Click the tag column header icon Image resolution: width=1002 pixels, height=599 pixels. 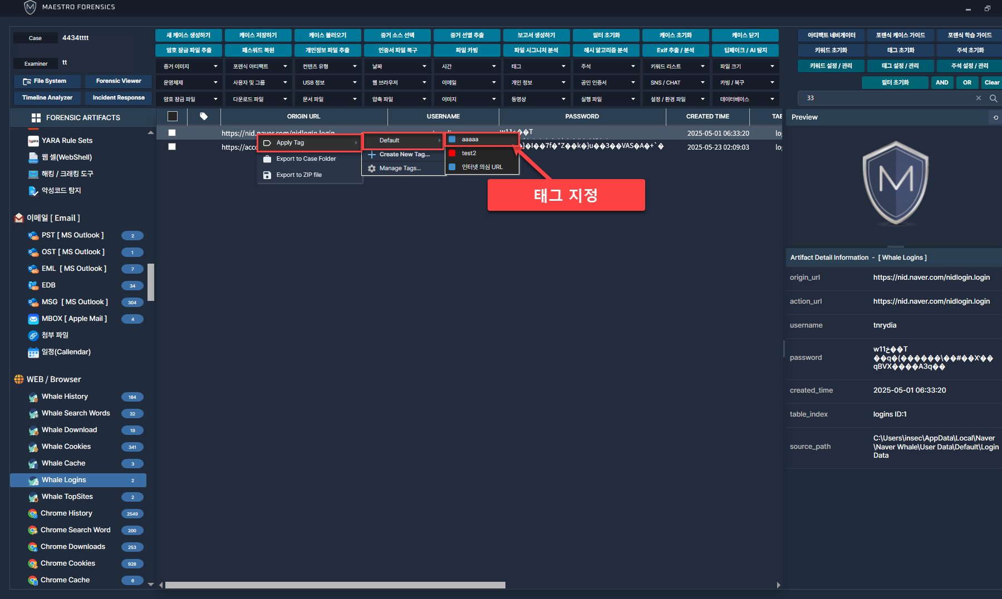click(x=204, y=117)
